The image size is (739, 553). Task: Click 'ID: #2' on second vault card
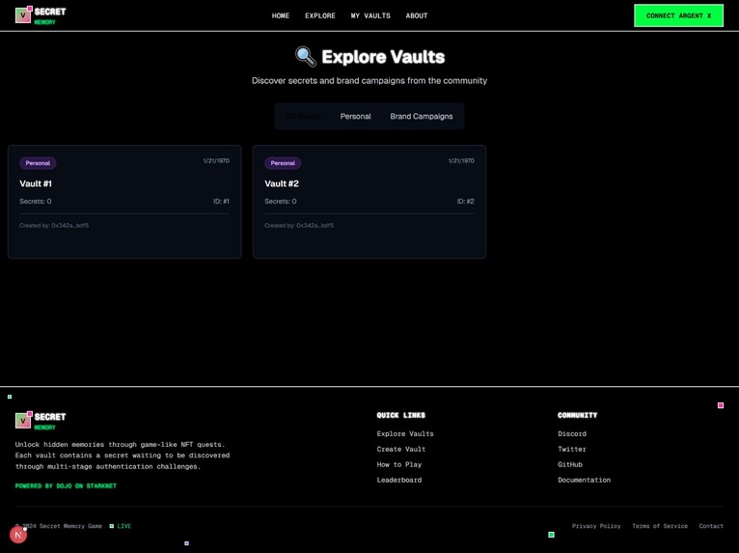[466, 202]
